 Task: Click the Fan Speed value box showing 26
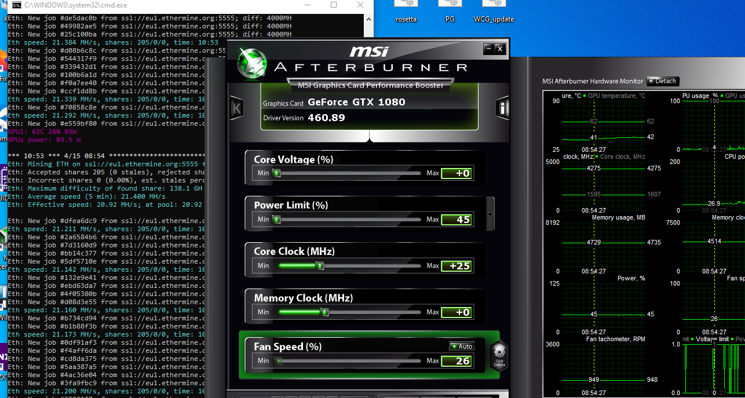pyautogui.click(x=457, y=362)
